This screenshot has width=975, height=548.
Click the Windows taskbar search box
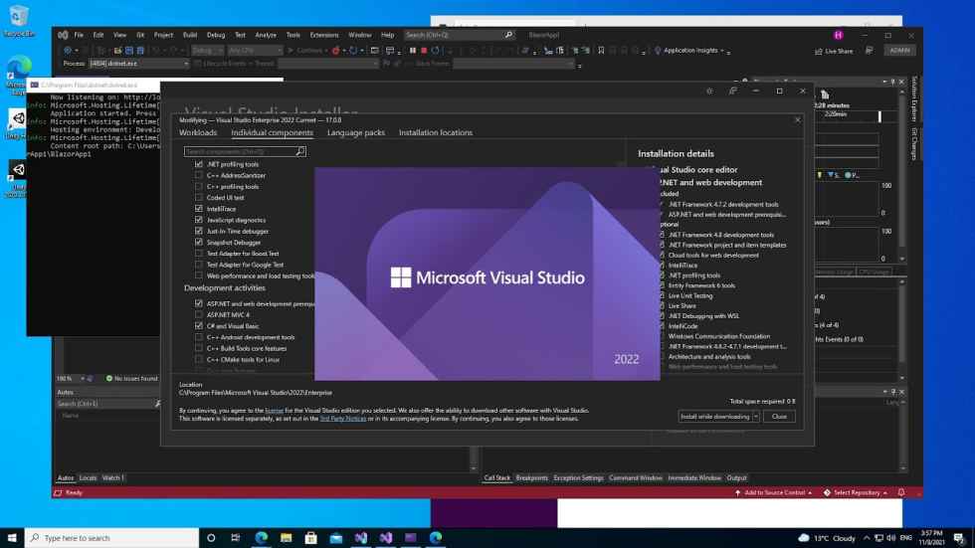(x=111, y=537)
